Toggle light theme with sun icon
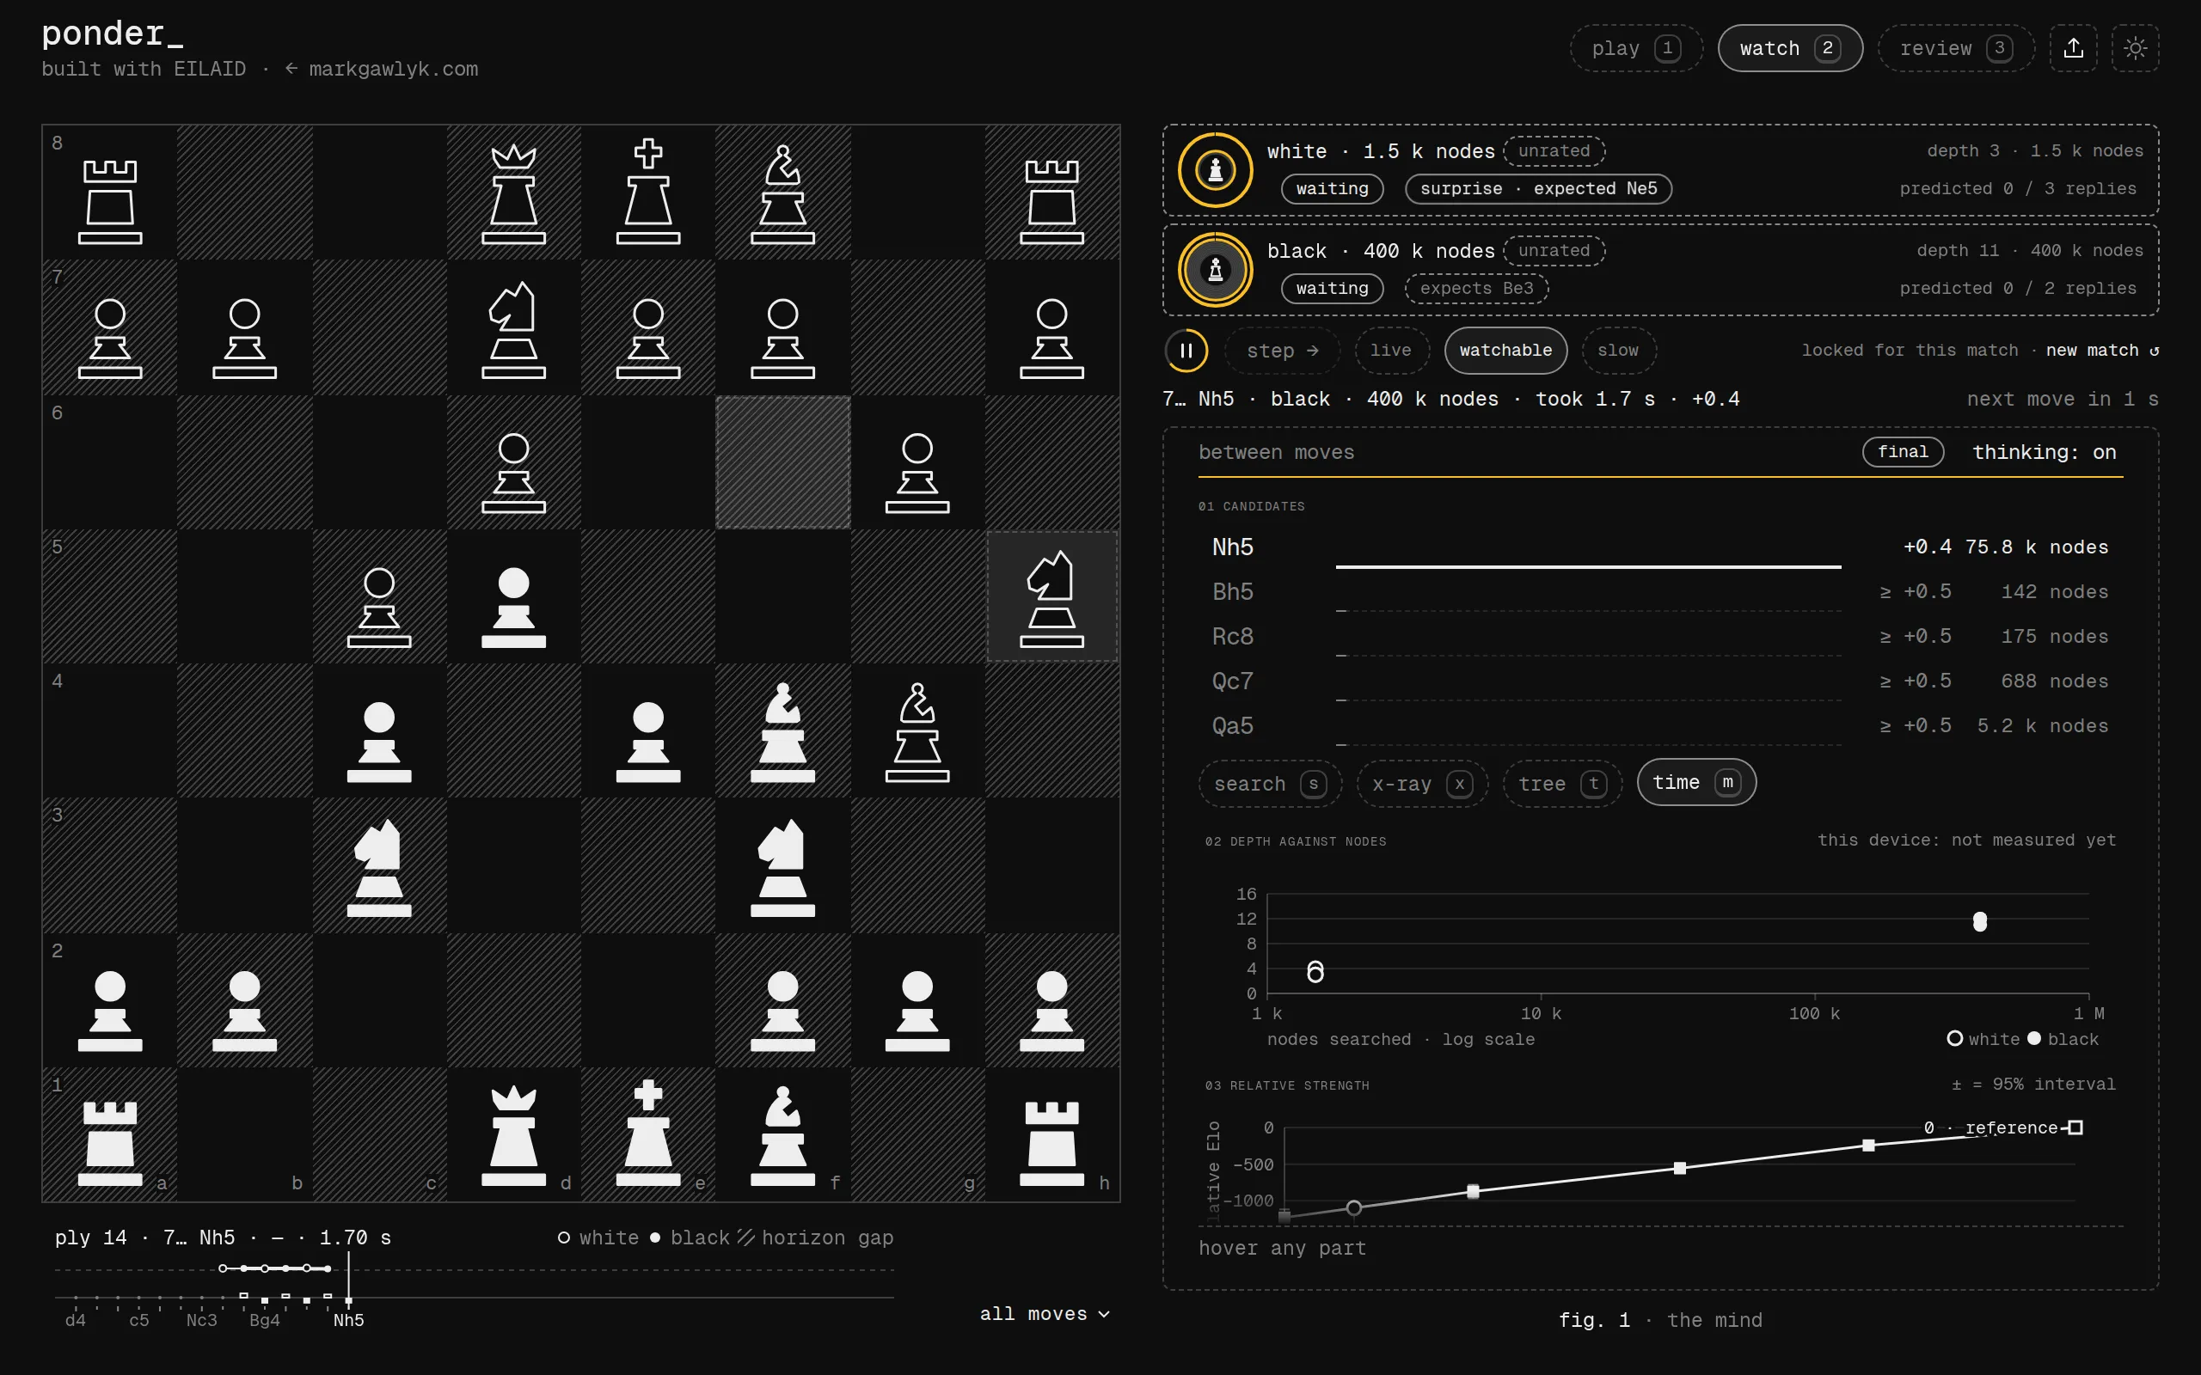Image resolution: width=2201 pixels, height=1375 pixels. coord(2136,48)
